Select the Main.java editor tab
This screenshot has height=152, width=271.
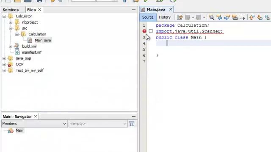[156, 9]
